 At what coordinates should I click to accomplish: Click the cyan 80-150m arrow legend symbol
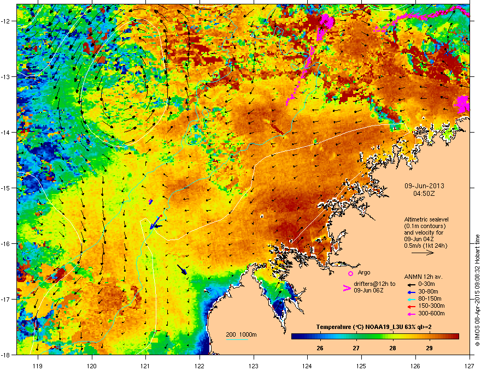[x=411, y=299]
